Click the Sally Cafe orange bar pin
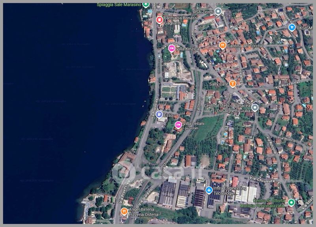The height and width of the screenshot is (227, 316). click(233, 84)
